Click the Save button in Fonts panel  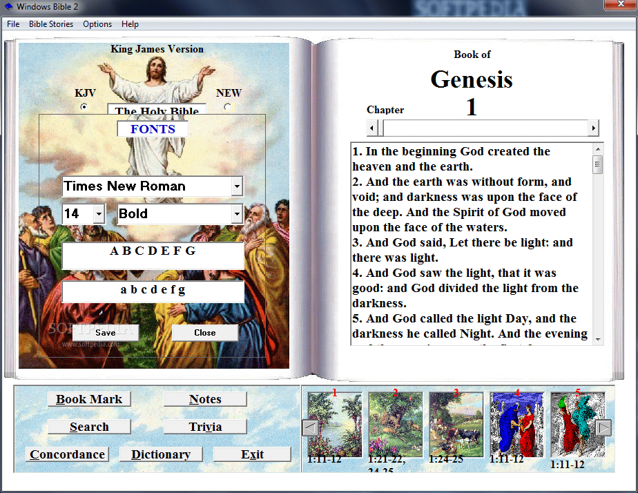[x=106, y=333]
